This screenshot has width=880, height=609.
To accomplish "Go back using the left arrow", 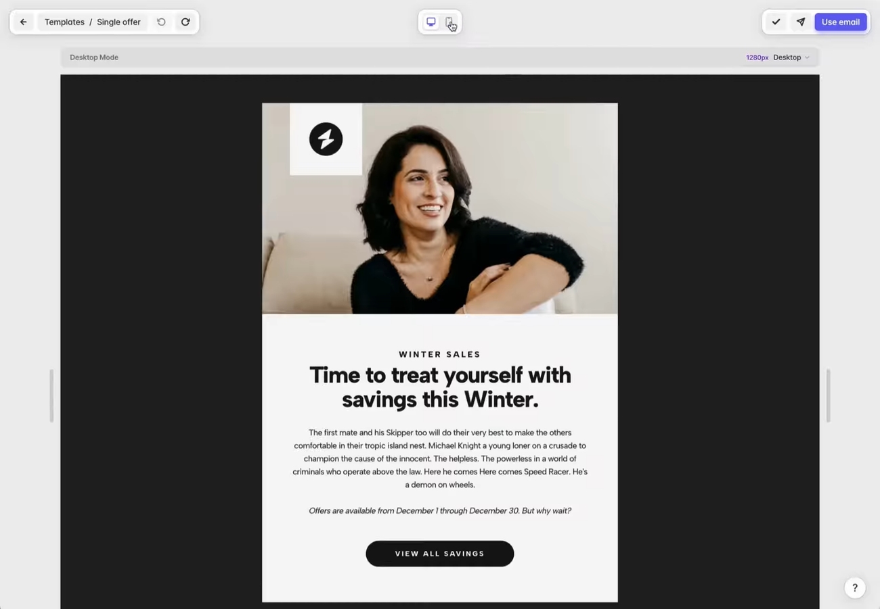I will [24, 22].
